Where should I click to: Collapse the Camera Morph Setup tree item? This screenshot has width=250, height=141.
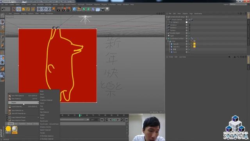pyautogui.click(x=167, y=17)
